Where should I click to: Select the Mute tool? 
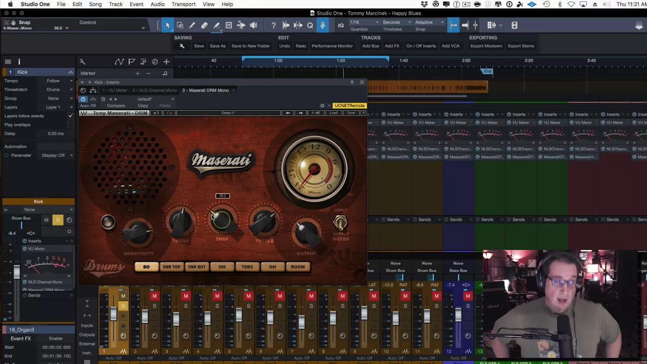228,25
